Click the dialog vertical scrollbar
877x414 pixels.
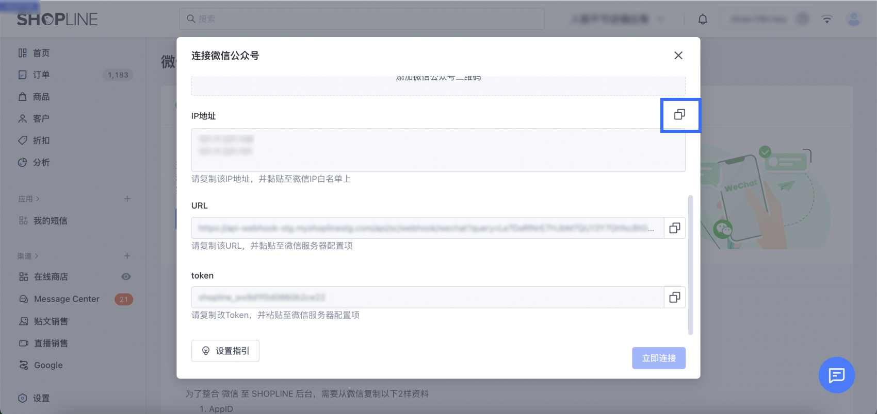pyautogui.click(x=691, y=265)
